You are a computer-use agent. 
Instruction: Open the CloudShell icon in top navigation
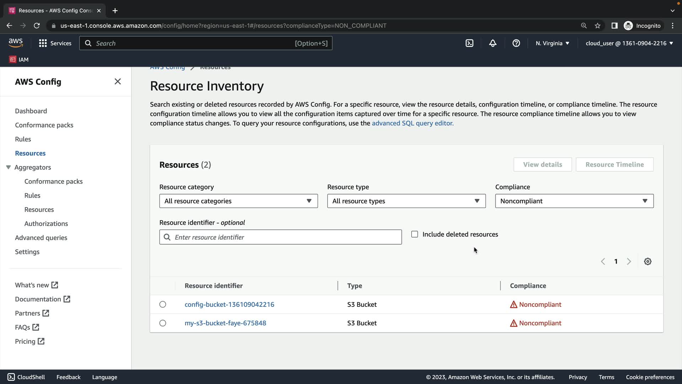[469, 43]
